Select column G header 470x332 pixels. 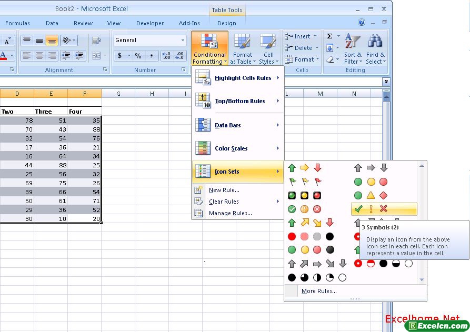coord(118,94)
